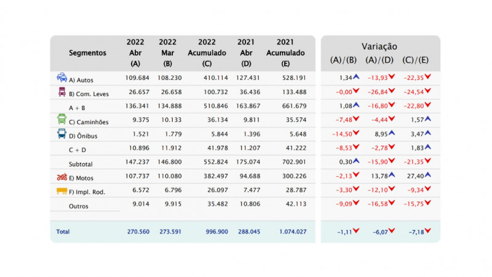Click the Variação heading
This screenshot has height=277, width=492.
click(x=379, y=46)
